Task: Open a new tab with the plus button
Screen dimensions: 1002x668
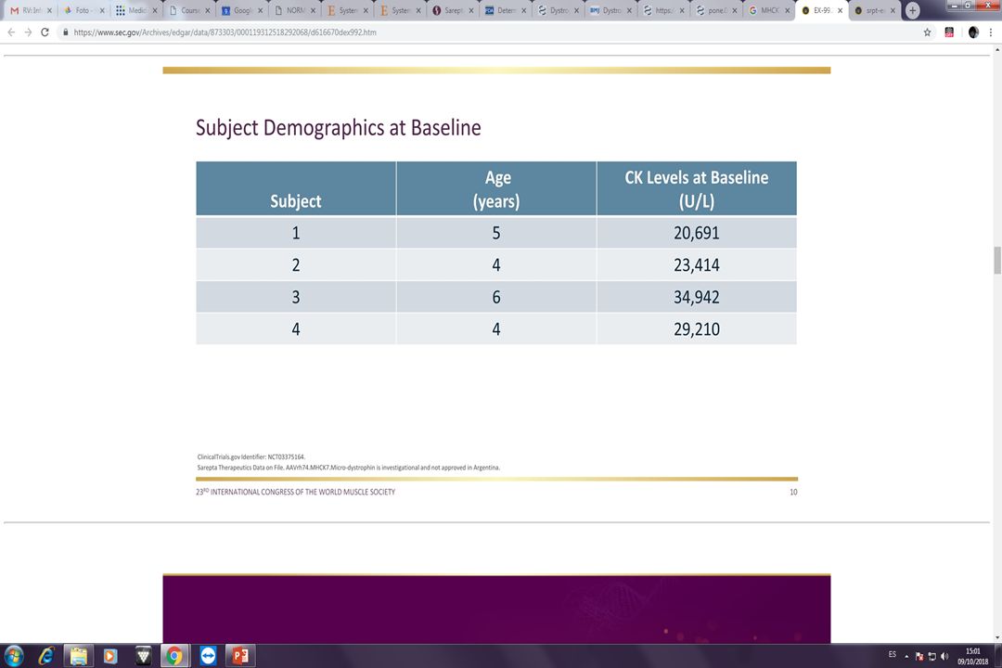Action: point(912,10)
